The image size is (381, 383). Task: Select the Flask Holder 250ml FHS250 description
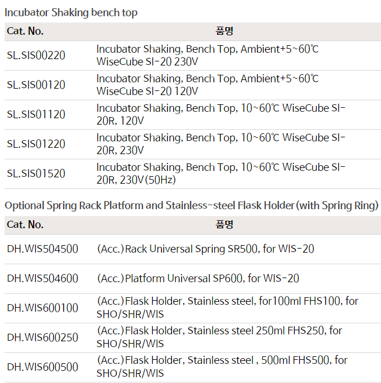pos(219,338)
